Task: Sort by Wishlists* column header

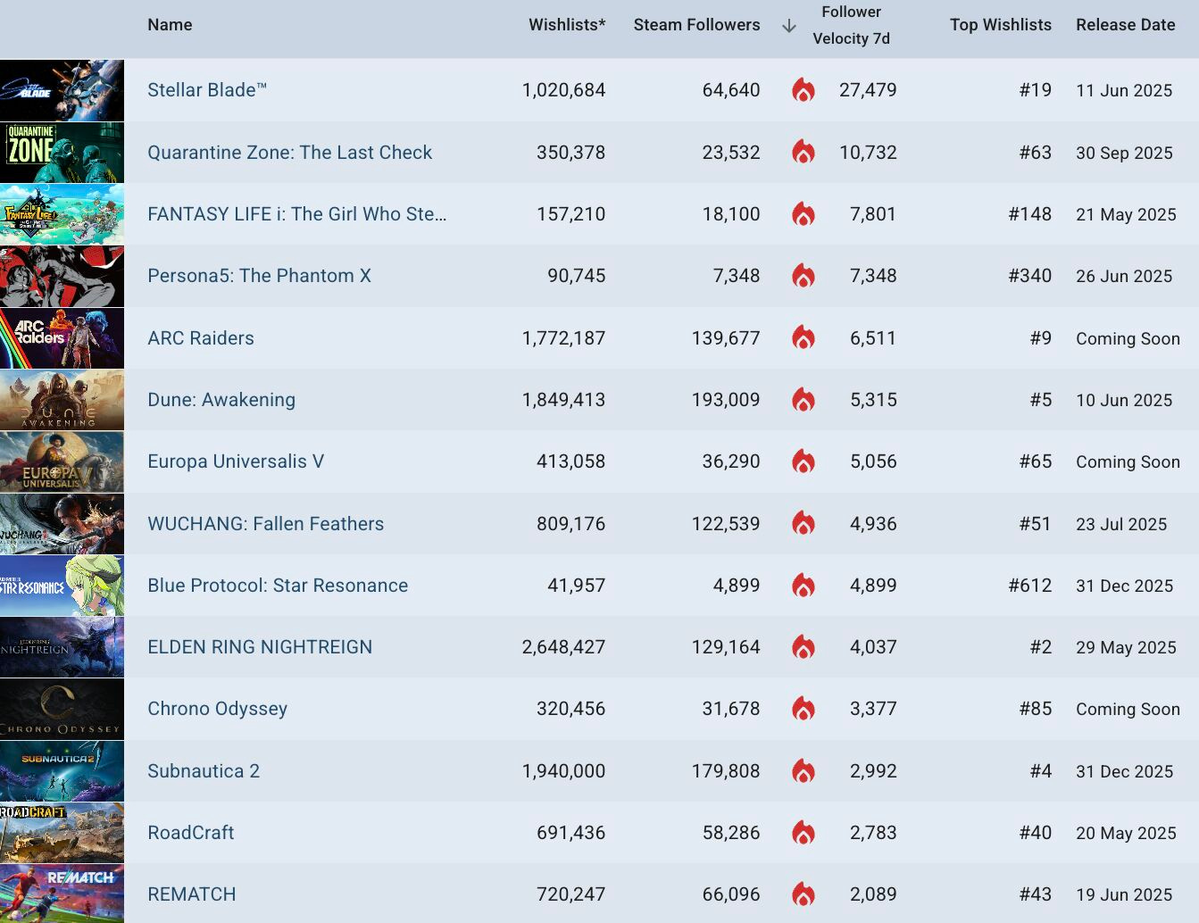Action: 567,25
